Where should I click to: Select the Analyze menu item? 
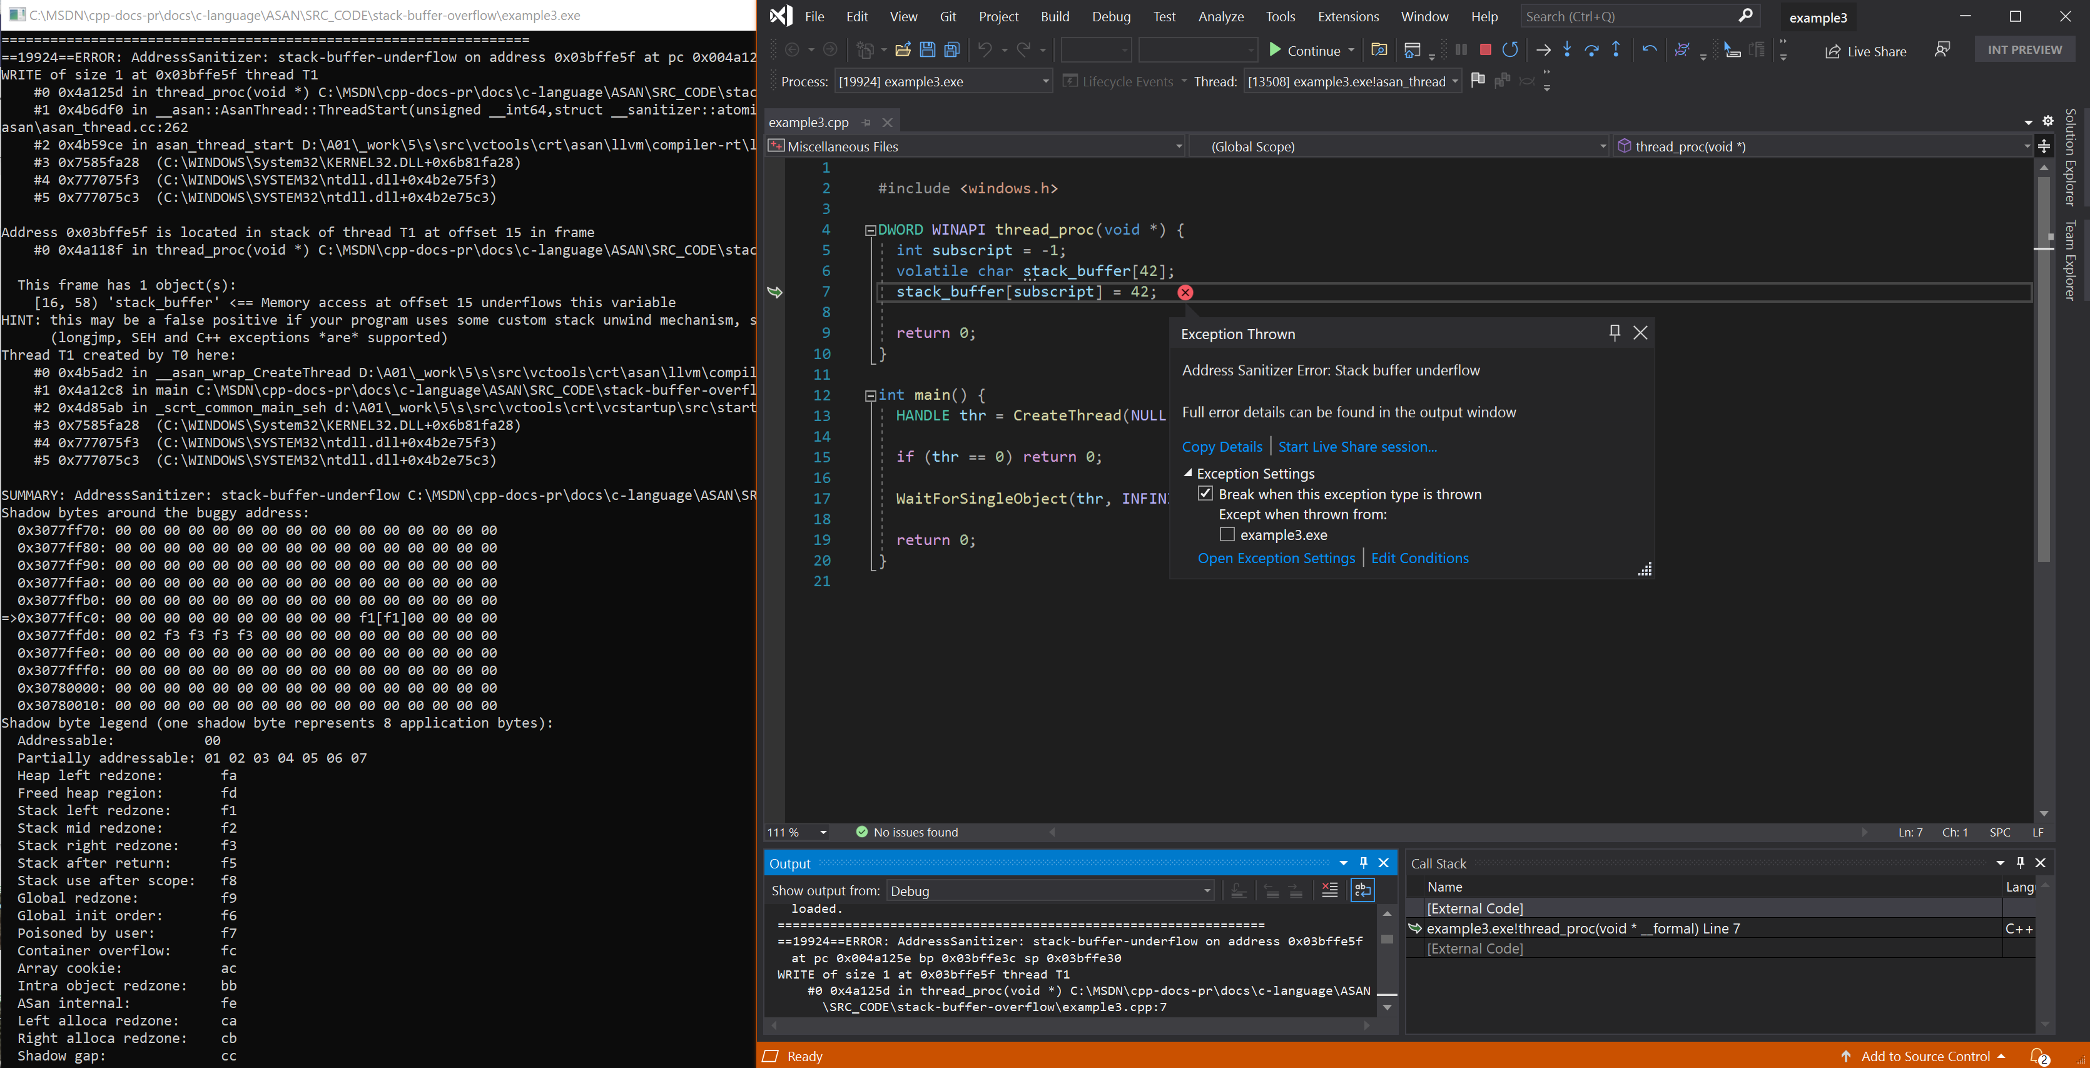(x=1219, y=16)
